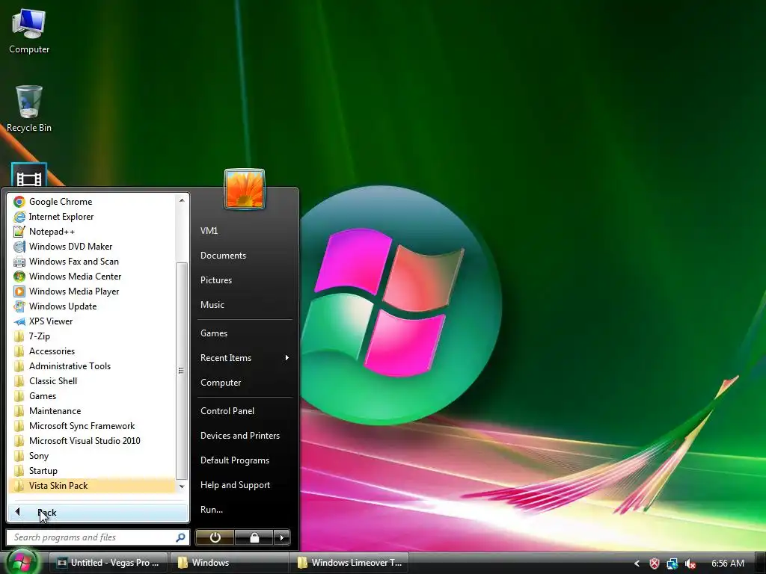Click the search magnifier icon

[181, 537]
